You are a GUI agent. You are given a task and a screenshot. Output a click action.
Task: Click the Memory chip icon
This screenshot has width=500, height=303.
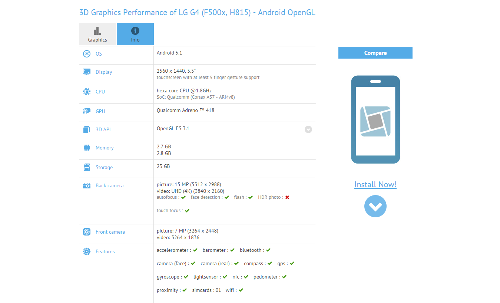point(87,148)
